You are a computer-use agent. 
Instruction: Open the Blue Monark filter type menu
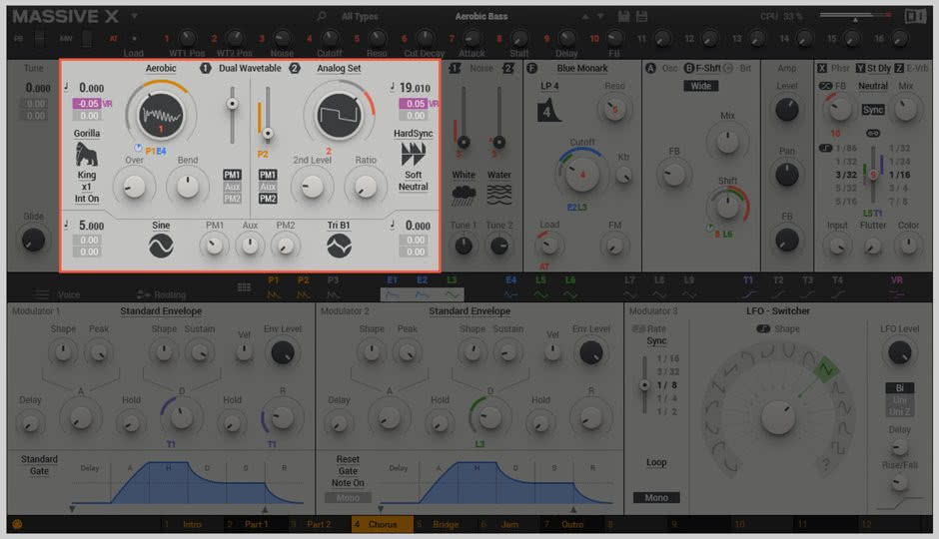pyautogui.click(x=582, y=68)
